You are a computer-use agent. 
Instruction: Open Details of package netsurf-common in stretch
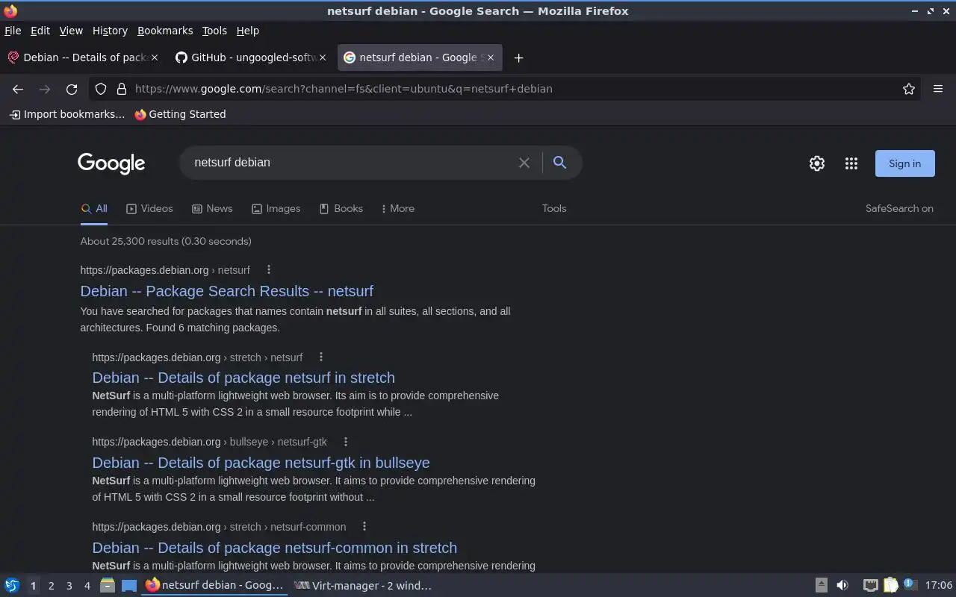click(274, 548)
